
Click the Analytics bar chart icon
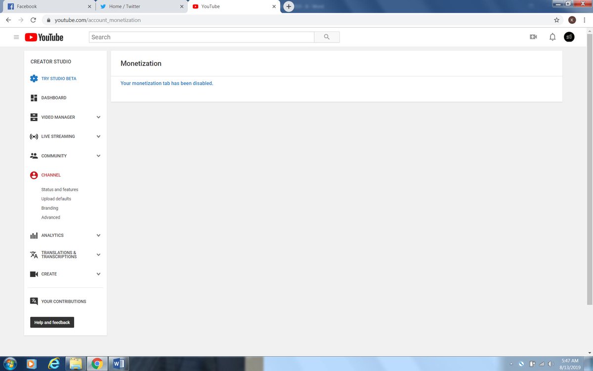coord(34,235)
